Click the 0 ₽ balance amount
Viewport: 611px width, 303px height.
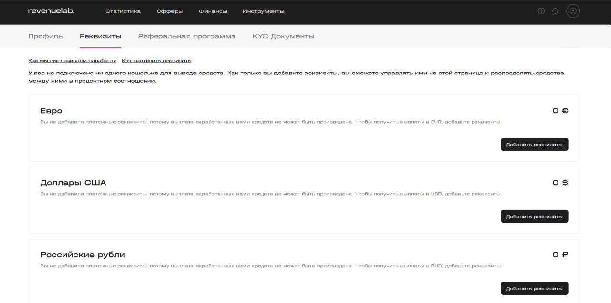[x=560, y=255]
